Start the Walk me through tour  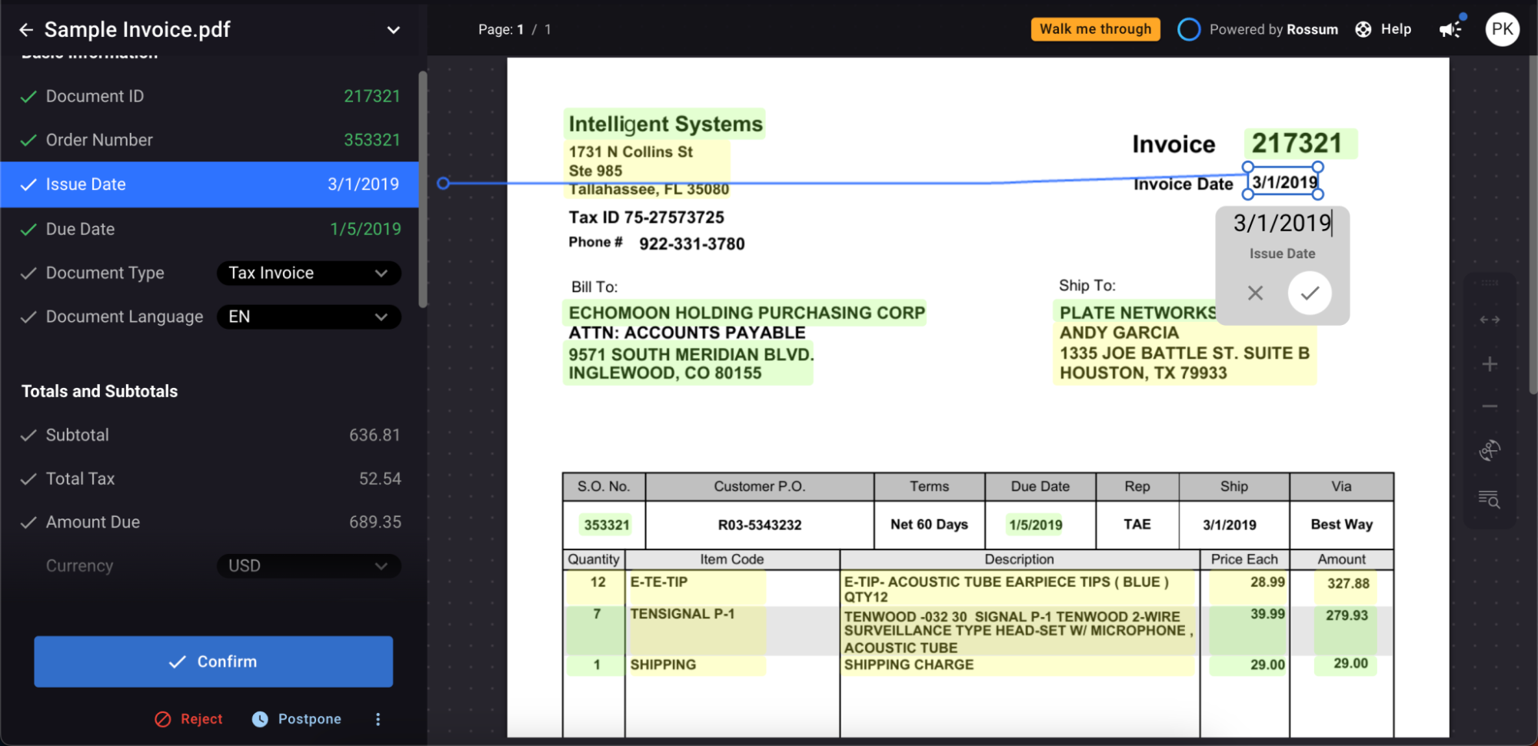(1095, 29)
